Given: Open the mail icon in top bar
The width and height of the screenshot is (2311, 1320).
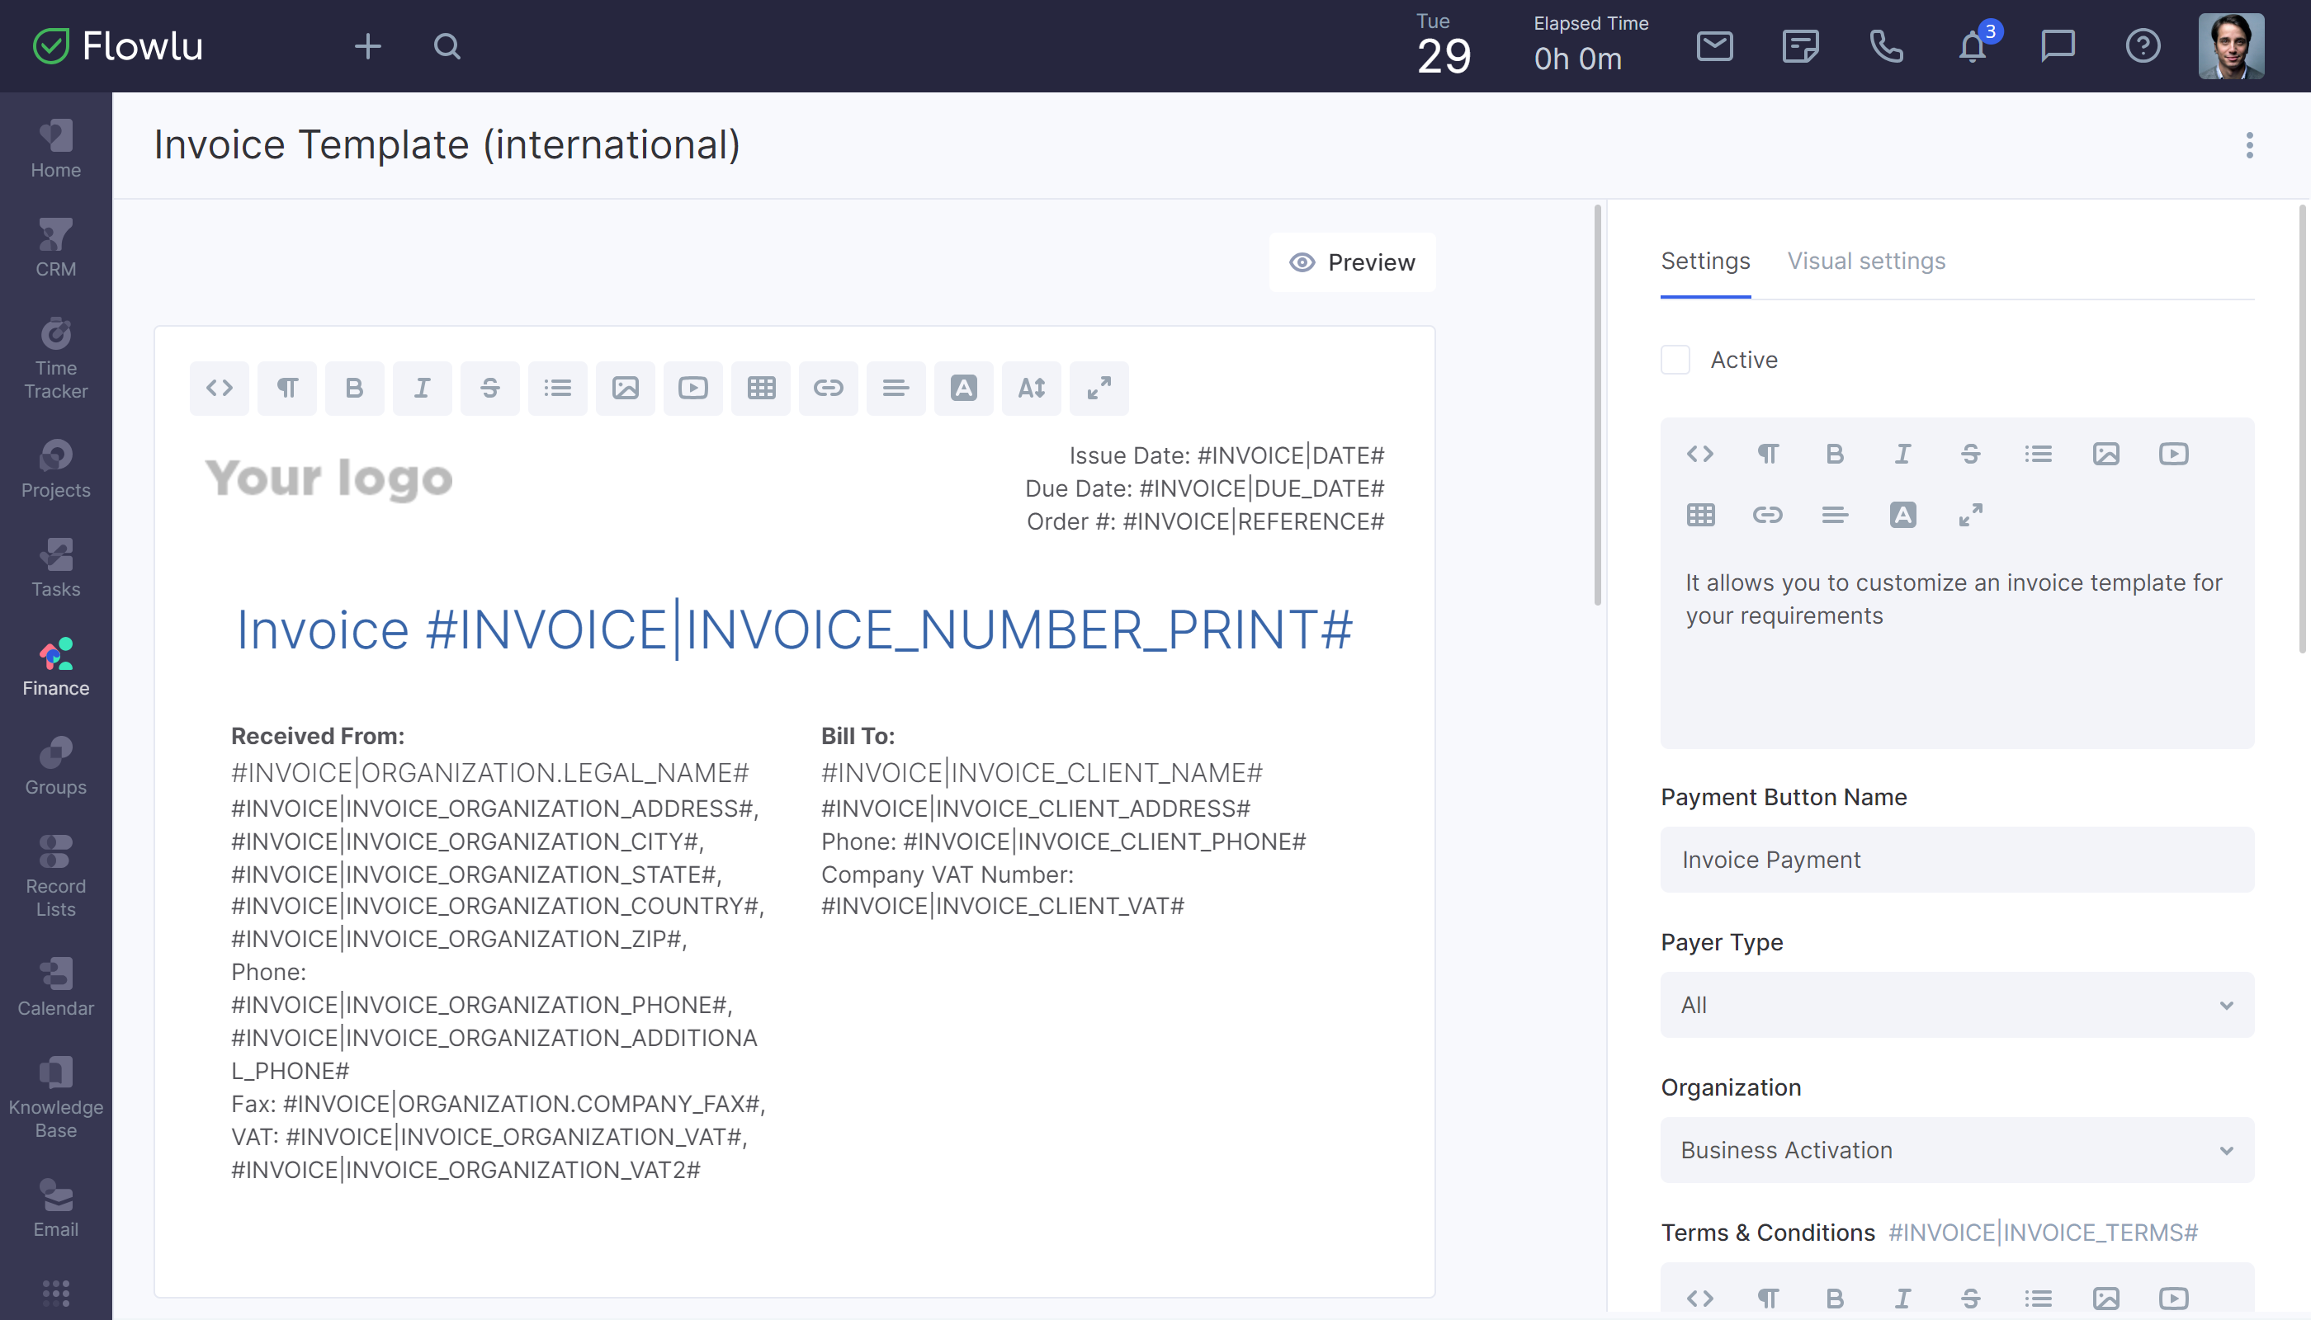Looking at the screenshot, I should [1714, 46].
